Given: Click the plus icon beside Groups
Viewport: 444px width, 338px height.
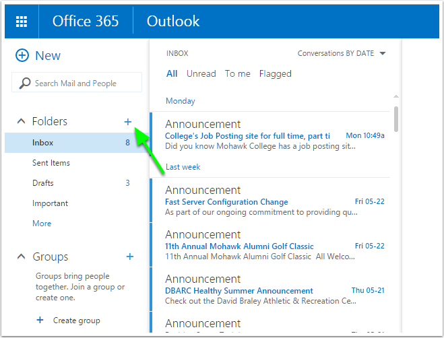Looking at the screenshot, I should 129,257.
